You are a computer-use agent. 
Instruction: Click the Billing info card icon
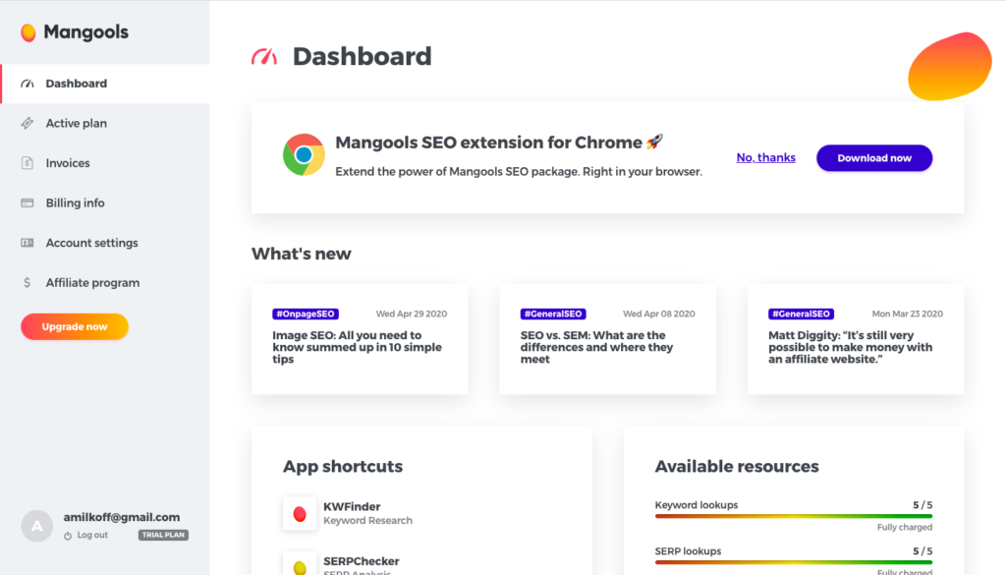pos(27,202)
